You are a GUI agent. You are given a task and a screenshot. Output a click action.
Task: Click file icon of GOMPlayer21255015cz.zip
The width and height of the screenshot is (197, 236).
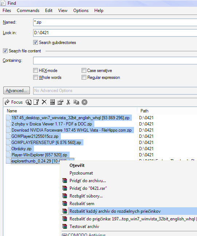point(8,136)
